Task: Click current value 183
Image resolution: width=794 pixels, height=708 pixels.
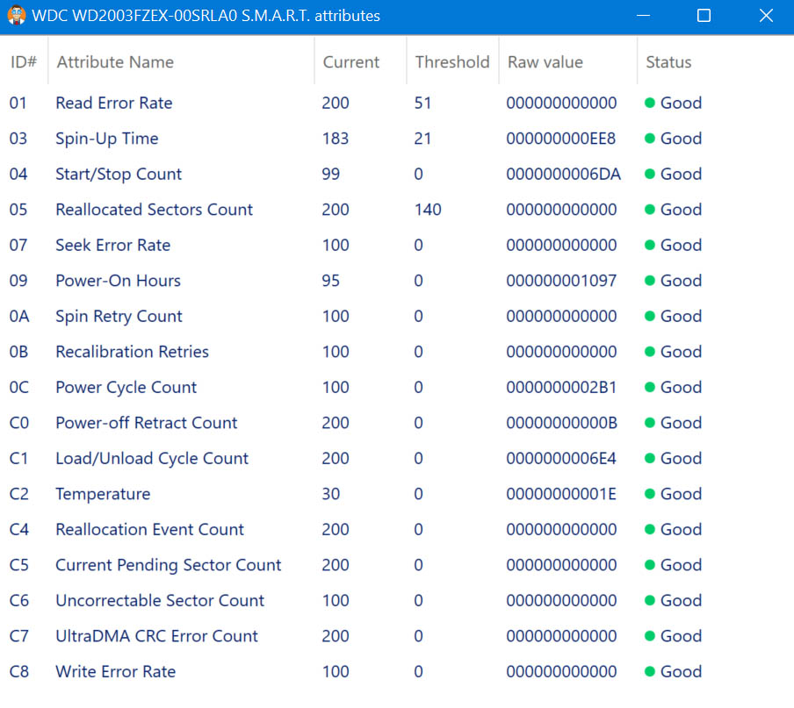Action: 336,138
